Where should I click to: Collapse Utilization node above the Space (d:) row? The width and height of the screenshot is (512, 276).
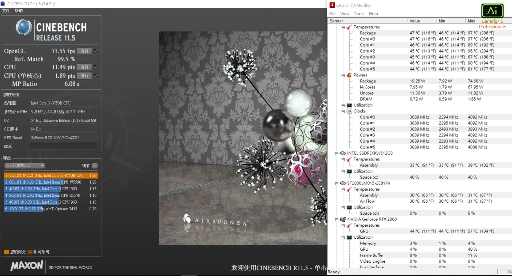pos(343,207)
